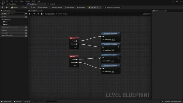Viewport: 183px width, 103px height.
Task: Close the active TimeDilation blueprint tab
Action: pos(45,4)
